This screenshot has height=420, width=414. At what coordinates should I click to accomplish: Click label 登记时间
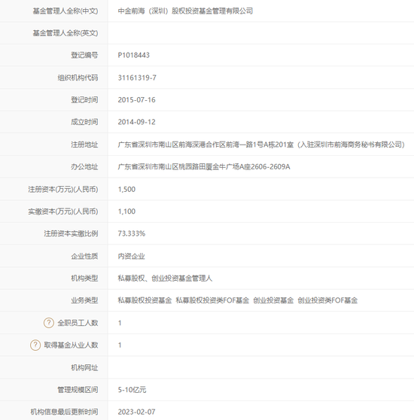[x=84, y=100]
